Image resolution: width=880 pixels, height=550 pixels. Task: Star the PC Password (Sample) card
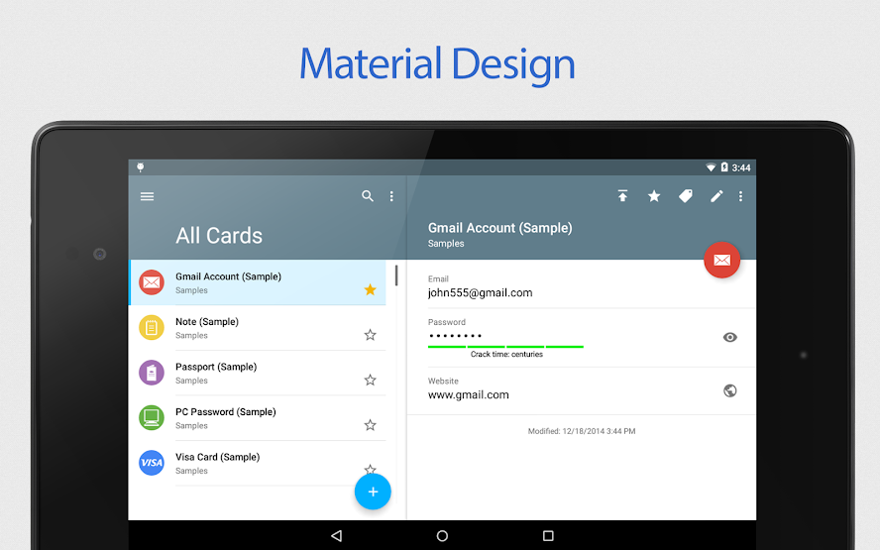click(371, 425)
